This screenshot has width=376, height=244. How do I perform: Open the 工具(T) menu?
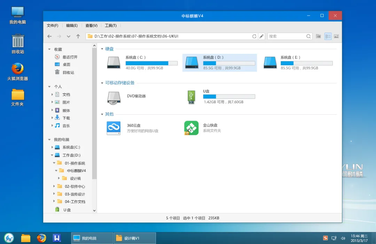click(111, 26)
